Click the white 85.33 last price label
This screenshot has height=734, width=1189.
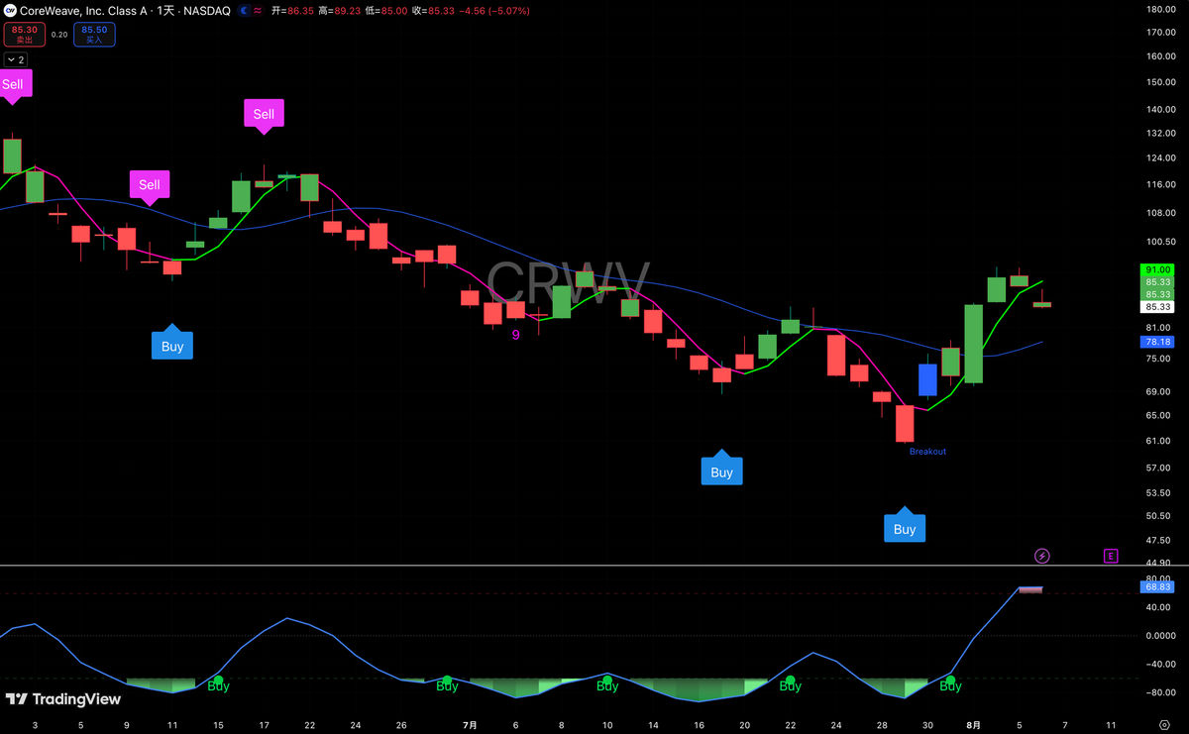pyautogui.click(x=1158, y=307)
